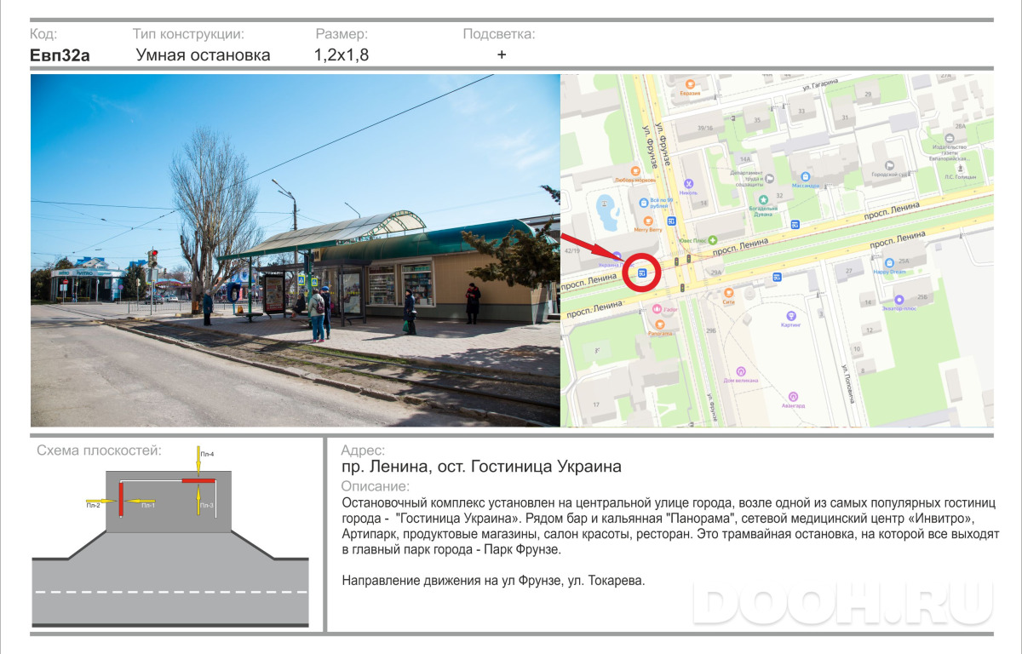
Task: Click the tram stop icon at Гостиница Украина
Action: 642,273
